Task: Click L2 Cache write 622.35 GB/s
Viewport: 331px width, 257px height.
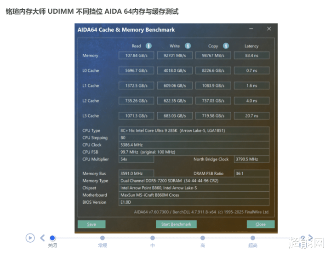Action: click(175, 101)
